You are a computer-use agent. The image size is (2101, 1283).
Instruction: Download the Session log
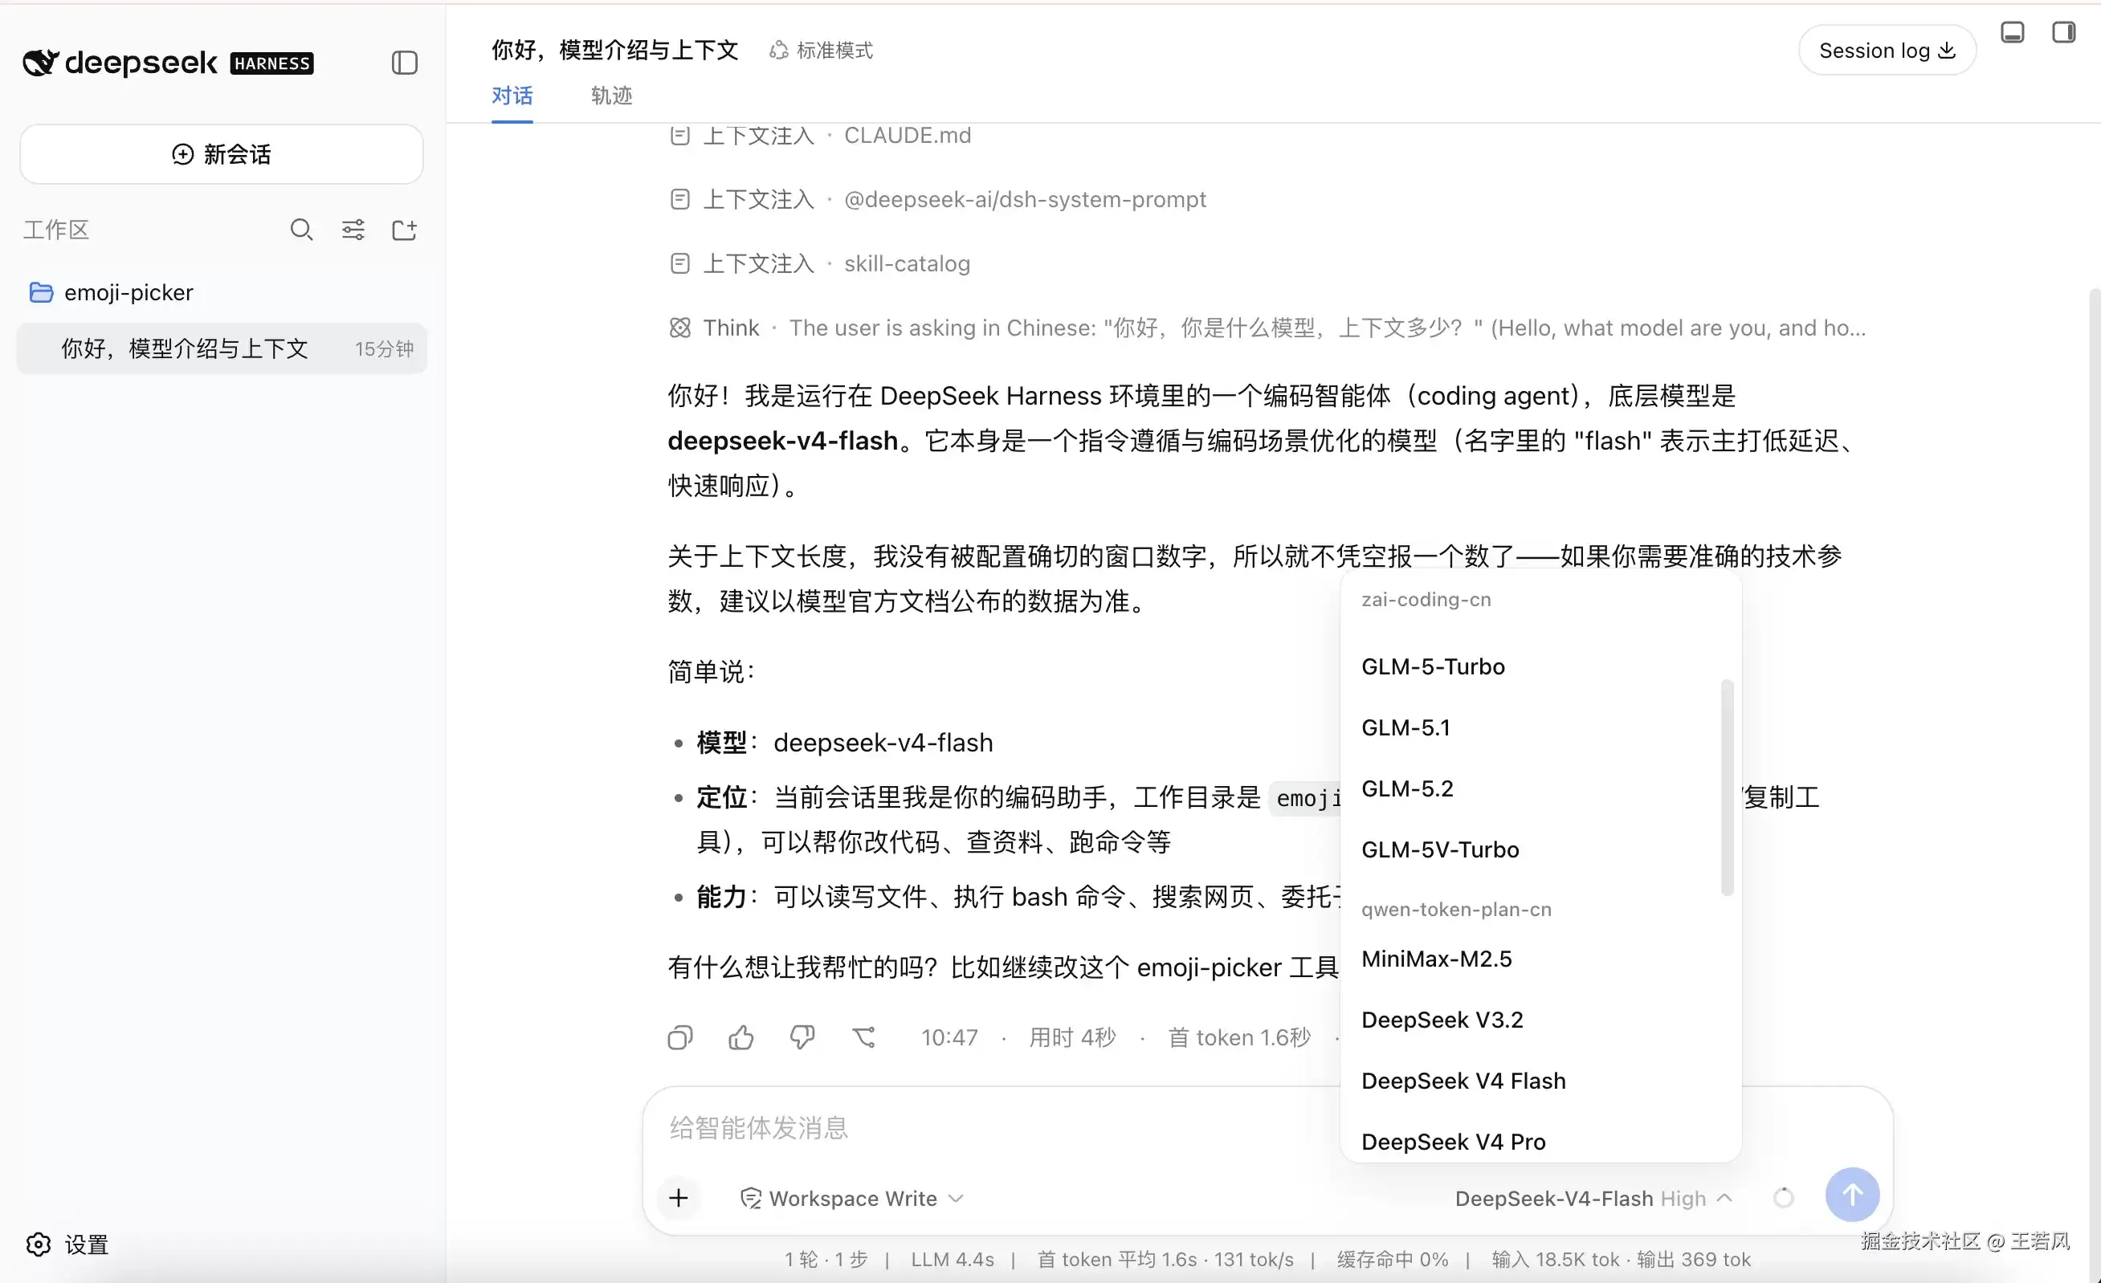(1887, 51)
